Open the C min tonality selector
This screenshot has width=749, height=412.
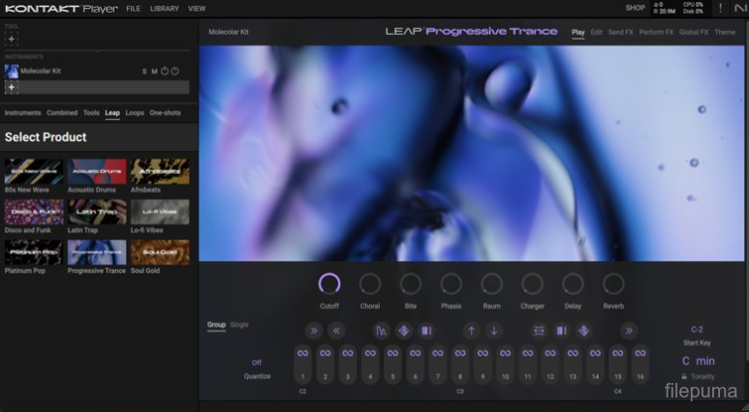coord(698,361)
